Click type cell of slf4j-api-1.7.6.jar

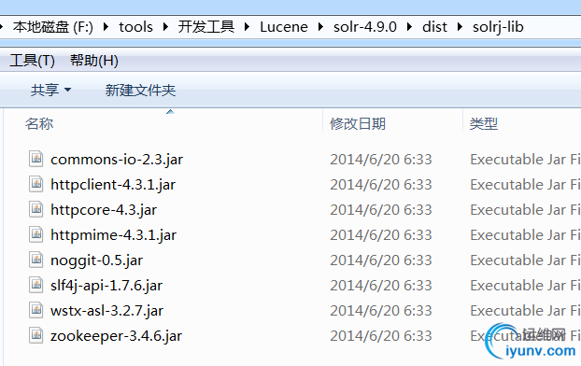coord(525,286)
